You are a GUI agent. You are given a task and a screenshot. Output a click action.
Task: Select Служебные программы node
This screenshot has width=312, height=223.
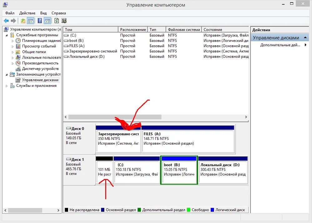coord(37,35)
